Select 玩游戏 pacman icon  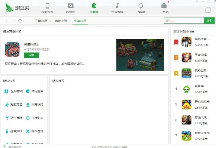[94, 6]
